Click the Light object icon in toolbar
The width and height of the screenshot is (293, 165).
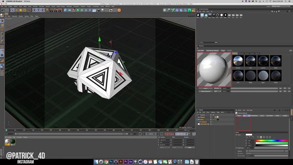click(x=103, y=10)
